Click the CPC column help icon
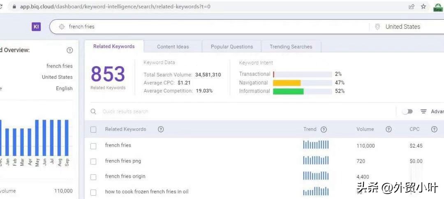444x199 pixels. pos(434,129)
